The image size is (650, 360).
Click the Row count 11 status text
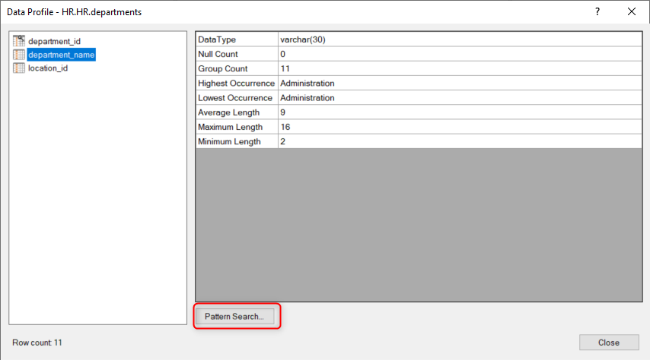(37, 343)
